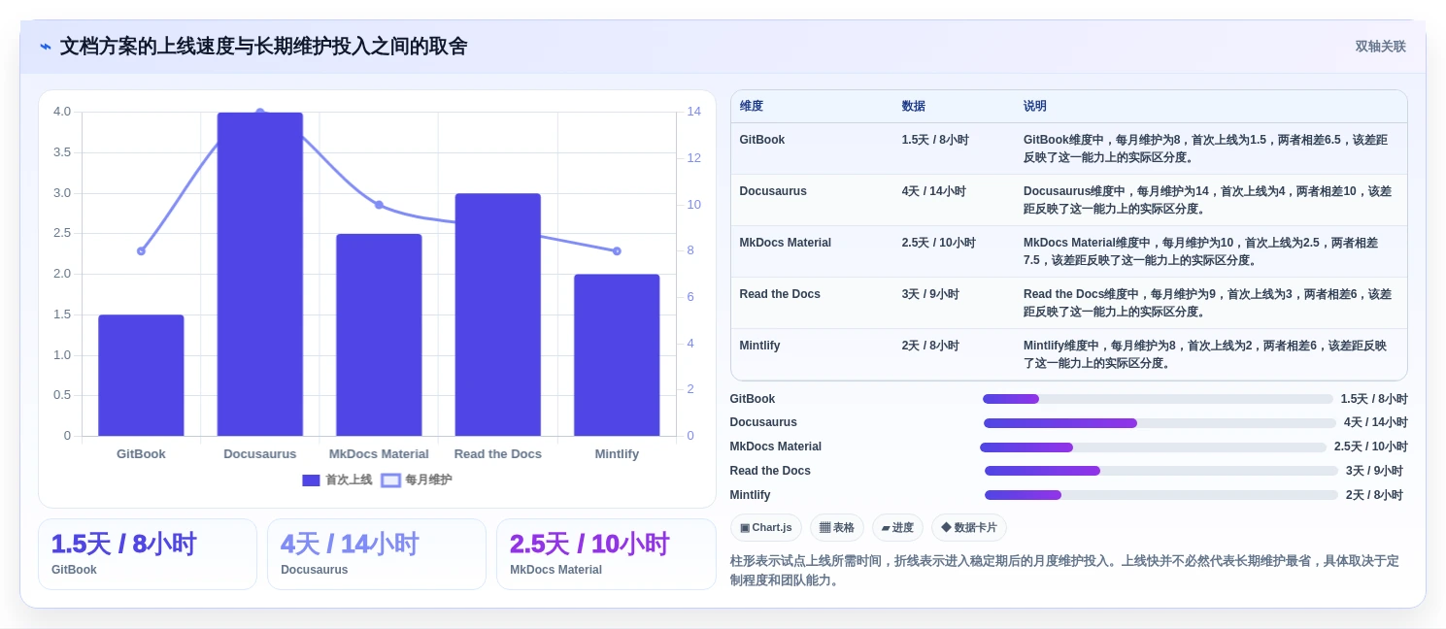The width and height of the screenshot is (1446, 629).
Task: Select the 表格 tag
Action: tap(837, 527)
